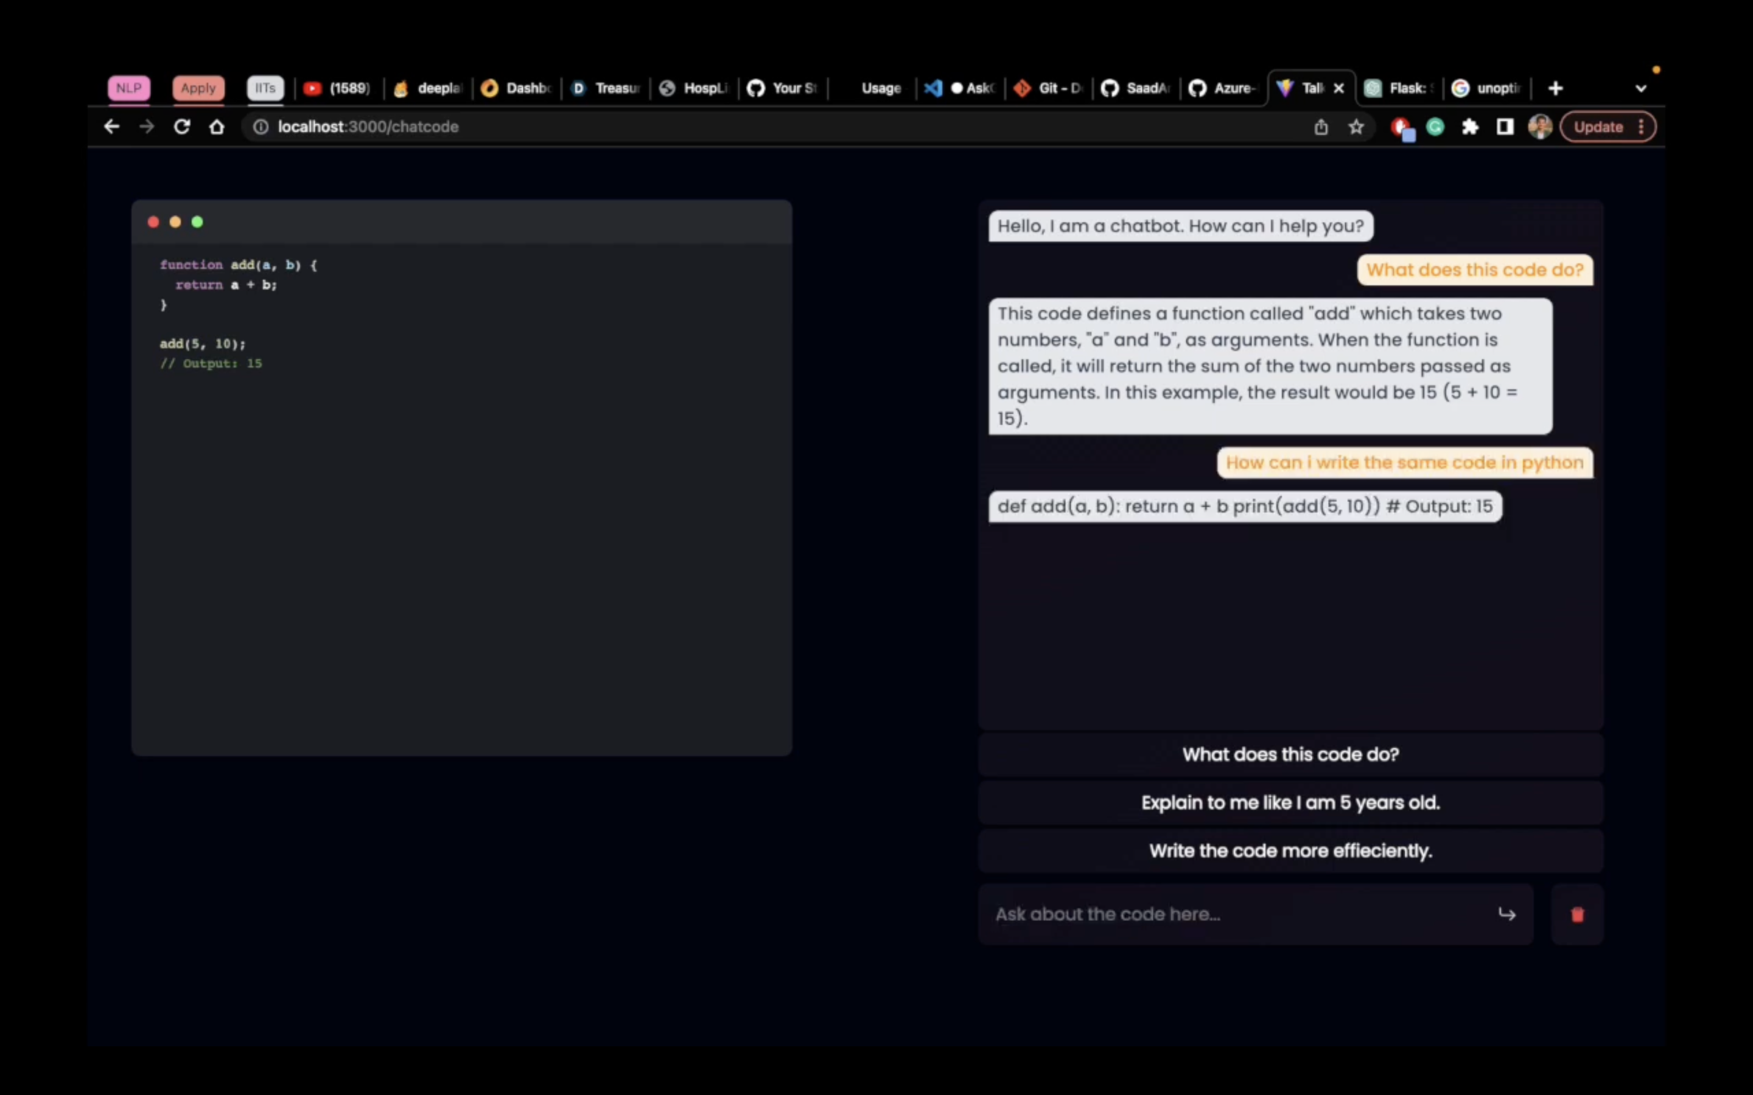1753x1095 pixels.
Task: Click 'Explain to me like I am 5' button
Action: coord(1290,802)
